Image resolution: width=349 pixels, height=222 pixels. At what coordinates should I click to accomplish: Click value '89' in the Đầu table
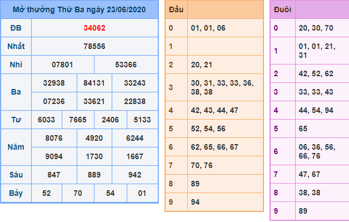click(195, 184)
